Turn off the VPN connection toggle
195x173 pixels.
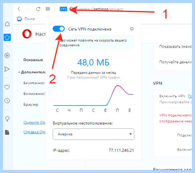point(59,29)
